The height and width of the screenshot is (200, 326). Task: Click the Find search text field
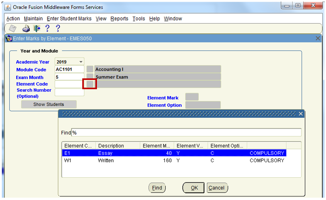(186, 133)
